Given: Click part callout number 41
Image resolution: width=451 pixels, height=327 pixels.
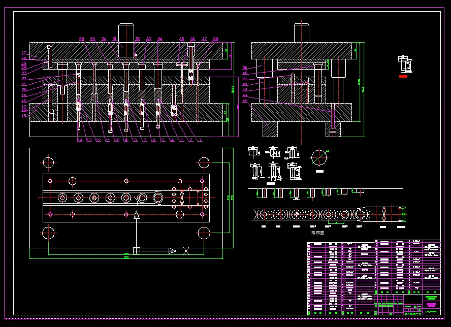Looking at the screenshot, I should click(245, 79).
